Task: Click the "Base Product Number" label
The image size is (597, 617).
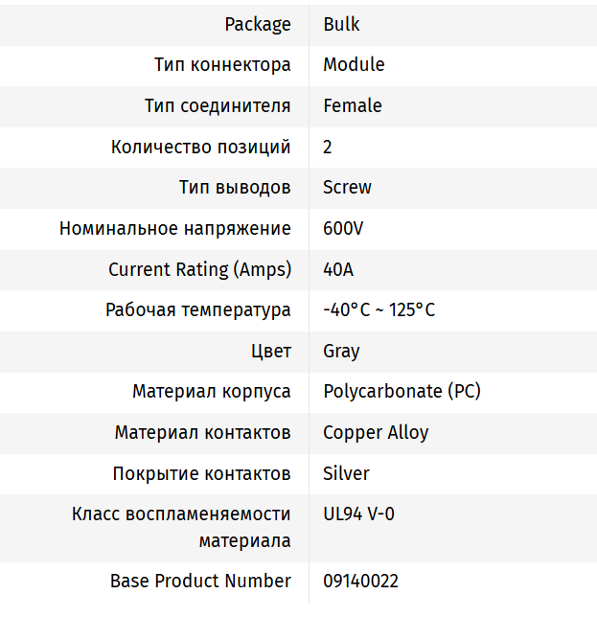Action: [x=200, y=581]
